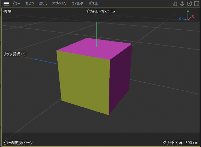This screenshot has width=201, height=147.
Task: Click the dolly zoom camera icon
Action: click(x=182, y=4)
